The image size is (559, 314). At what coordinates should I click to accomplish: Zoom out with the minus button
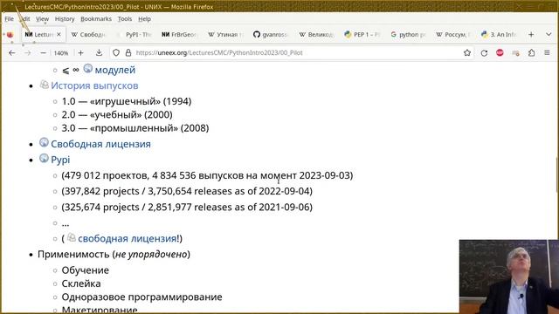(43, 52)
